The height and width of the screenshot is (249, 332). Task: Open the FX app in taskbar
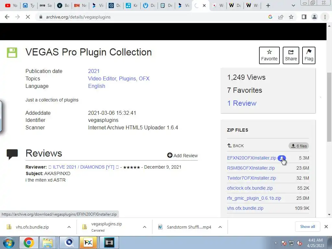click(x=88, y=243)
